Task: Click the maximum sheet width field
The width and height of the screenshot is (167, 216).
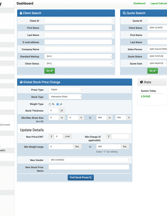Action: [101, 118]
